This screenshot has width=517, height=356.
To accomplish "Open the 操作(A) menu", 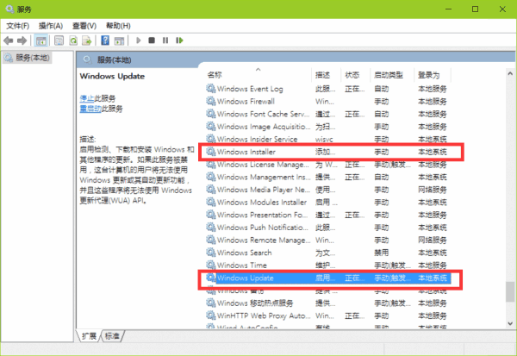I will tap(51, 25).
